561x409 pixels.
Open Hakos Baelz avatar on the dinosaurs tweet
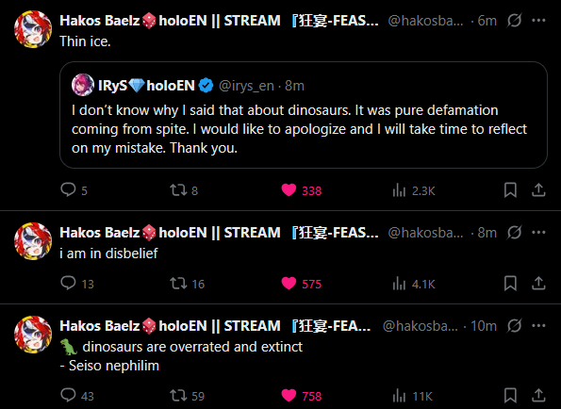pyautogui.click(x=33, y=335)
